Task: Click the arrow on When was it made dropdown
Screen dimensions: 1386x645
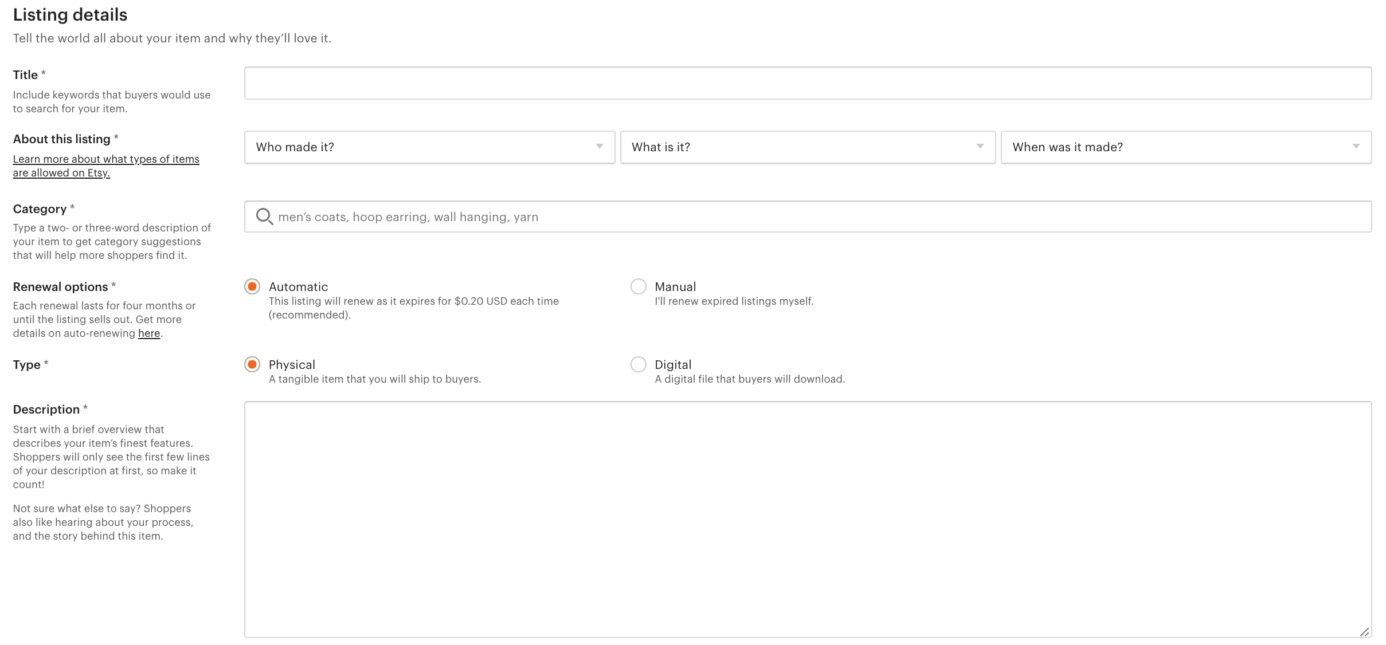Action: [x=1356, y=147]
